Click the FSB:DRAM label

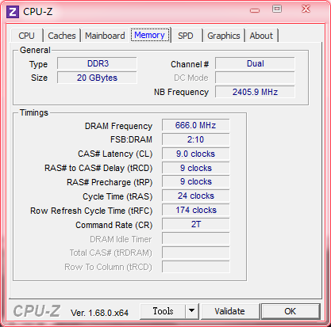point(131,139)
